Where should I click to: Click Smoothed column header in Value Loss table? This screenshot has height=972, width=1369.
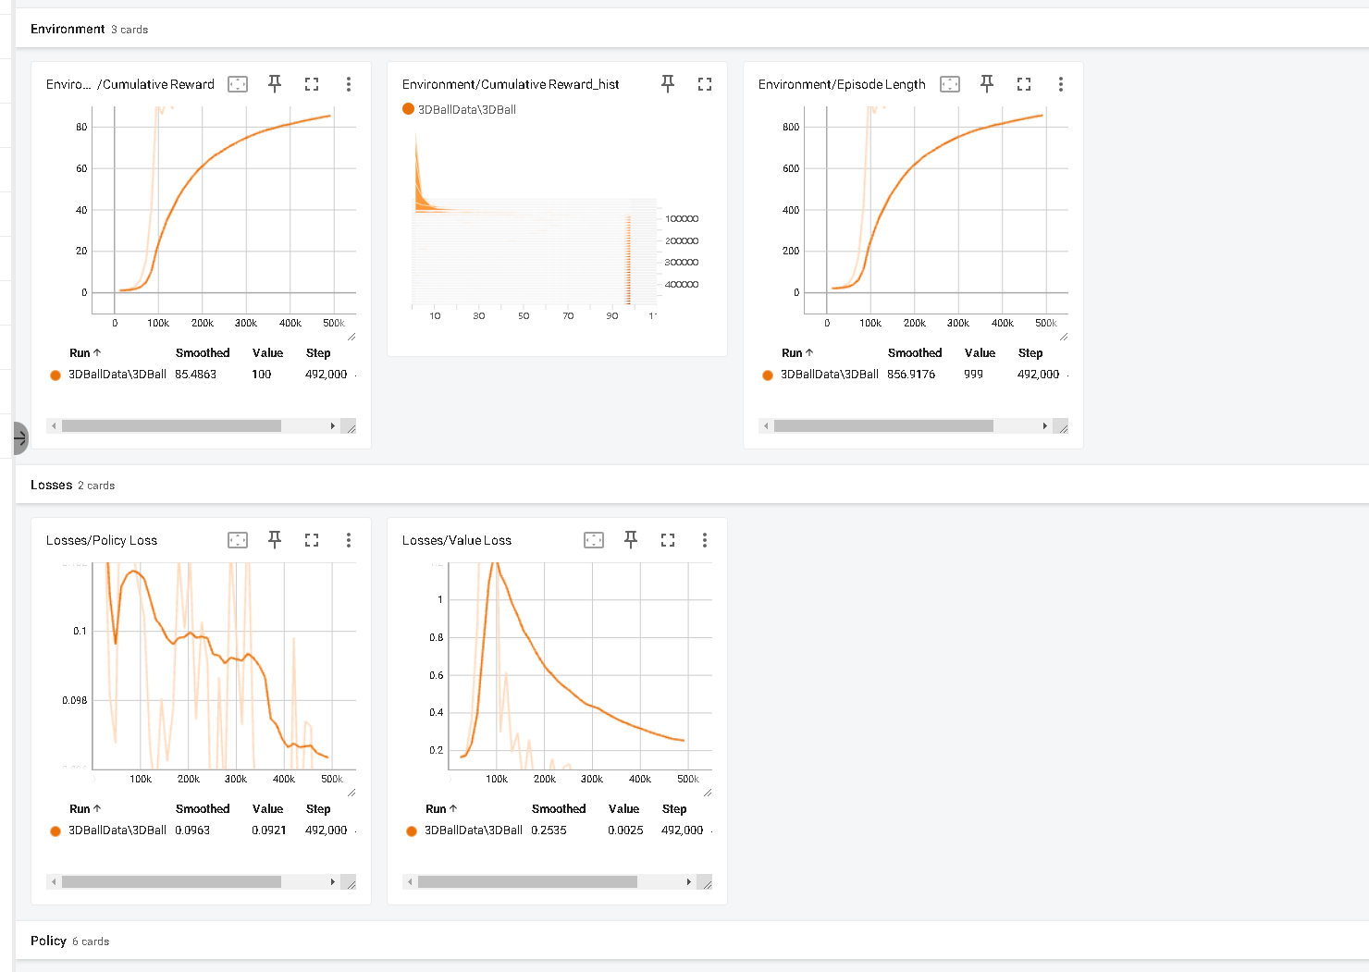559,809
